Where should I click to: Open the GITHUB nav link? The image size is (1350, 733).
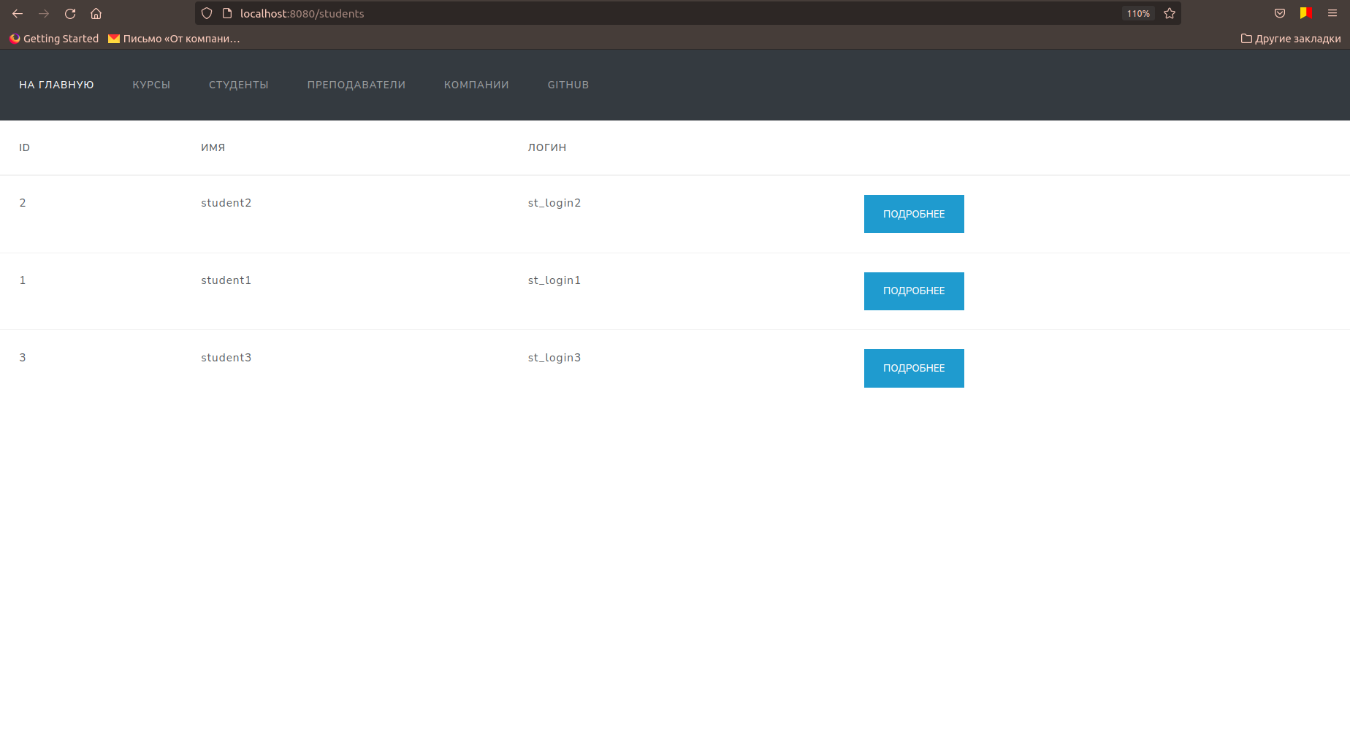click(x=568, y=85)
